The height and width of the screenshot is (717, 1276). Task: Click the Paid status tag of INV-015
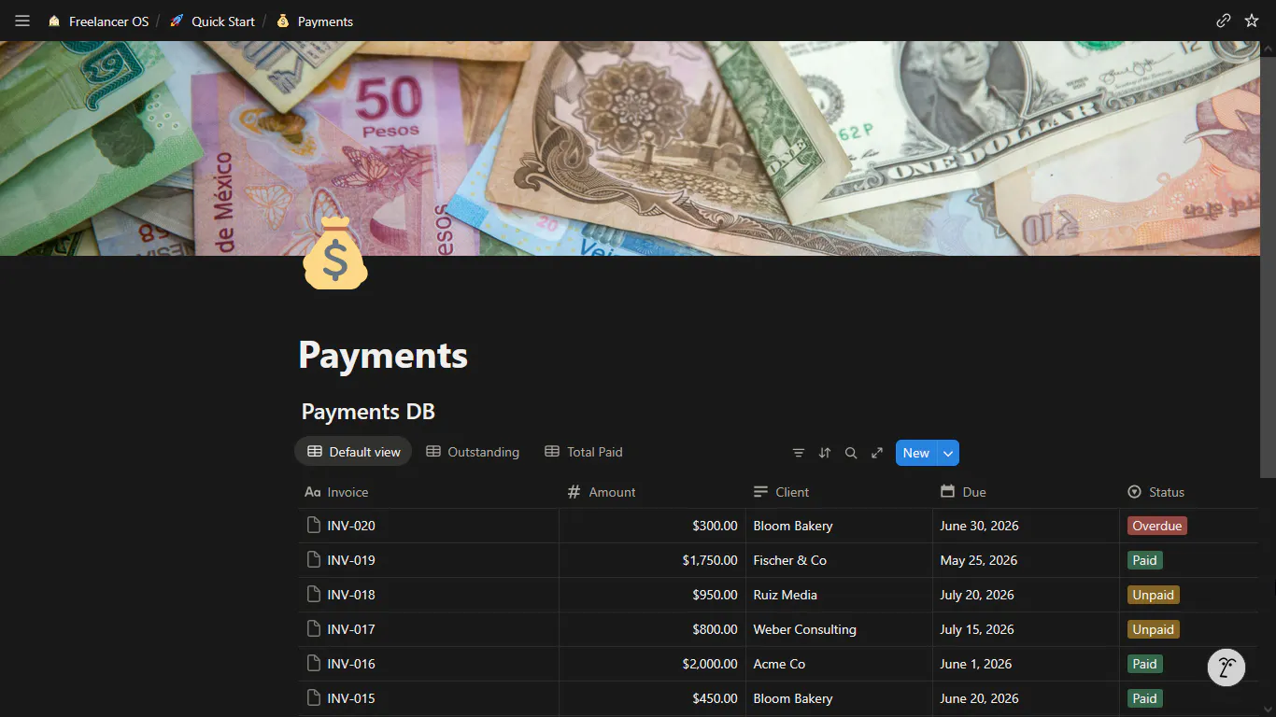[1145, 698]
